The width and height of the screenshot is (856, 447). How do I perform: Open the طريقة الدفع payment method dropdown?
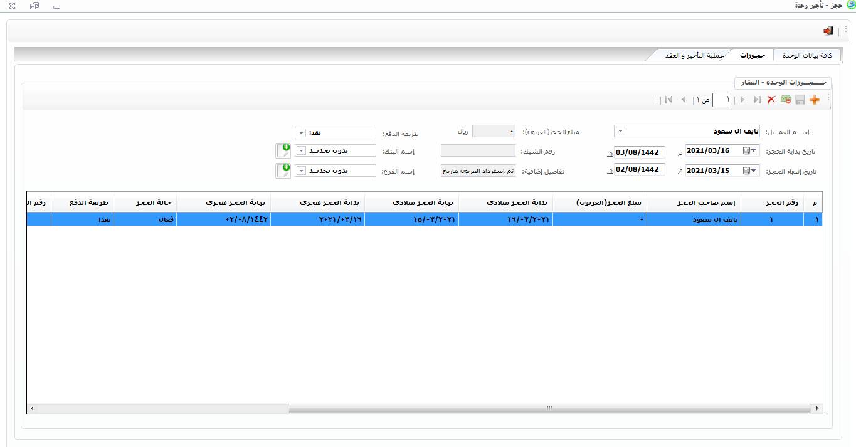click(300, 134)
